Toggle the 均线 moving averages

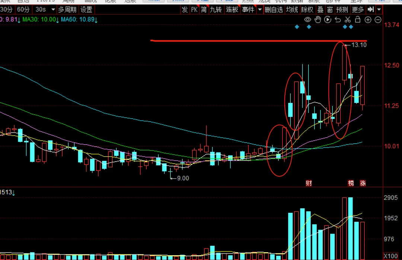292,10
